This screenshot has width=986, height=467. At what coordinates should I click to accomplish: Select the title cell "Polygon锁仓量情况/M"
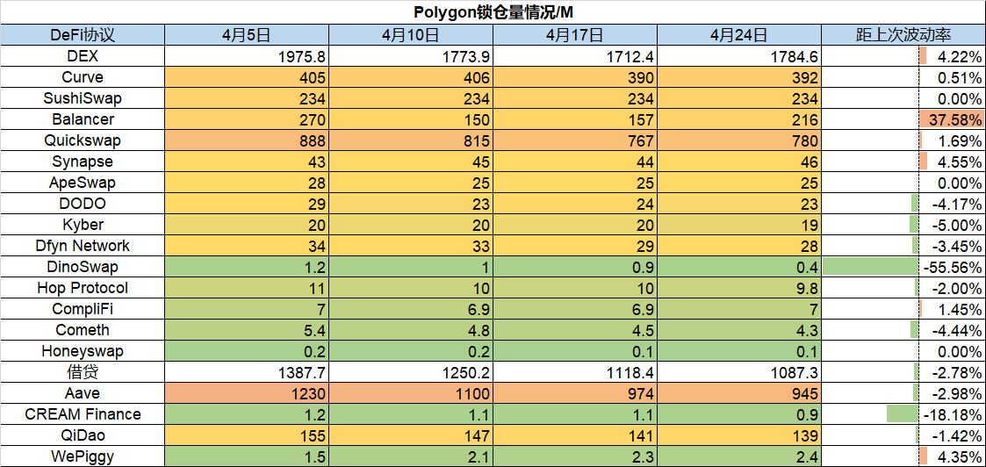493,12
